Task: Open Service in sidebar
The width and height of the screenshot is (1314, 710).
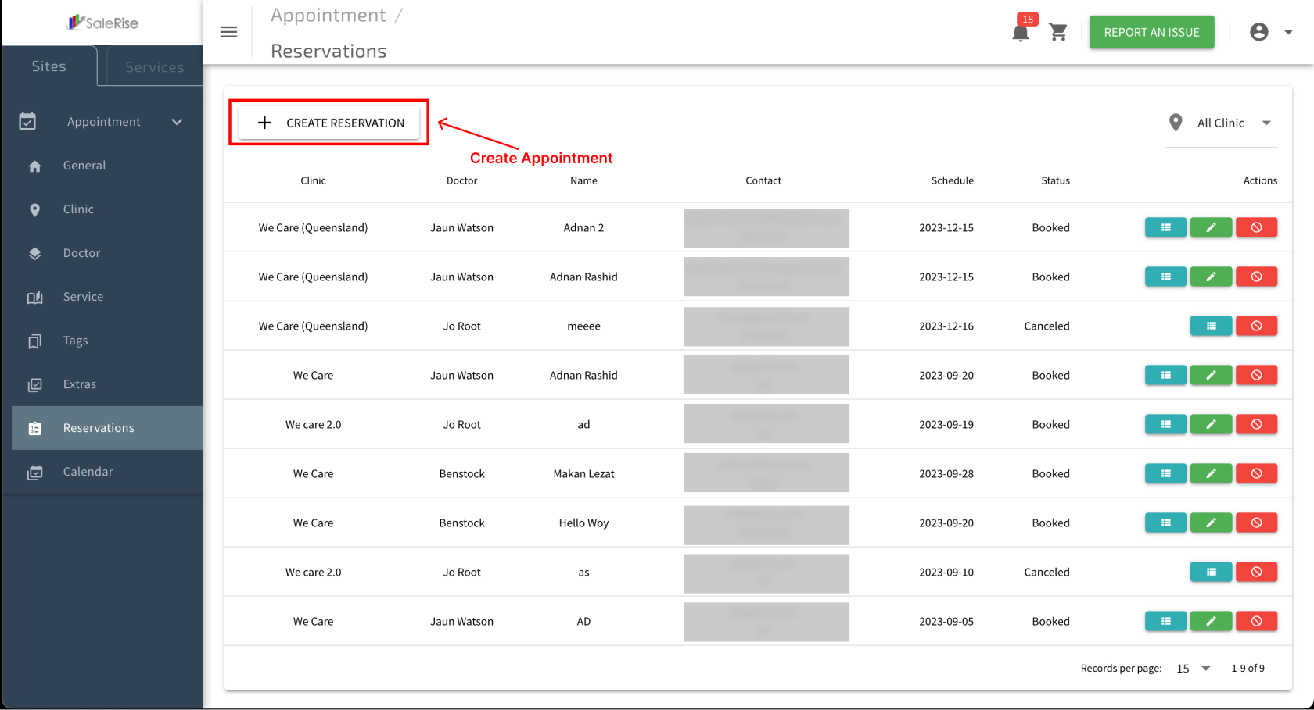Action: (x=107, y=297)
